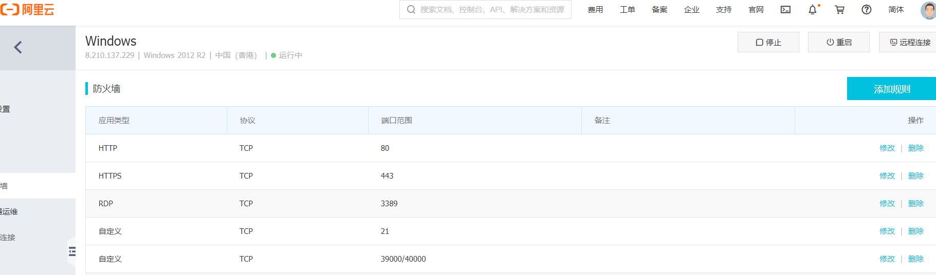Click 删除 for the HTTP rule
936x275 pixels.
tap(916, 148)
